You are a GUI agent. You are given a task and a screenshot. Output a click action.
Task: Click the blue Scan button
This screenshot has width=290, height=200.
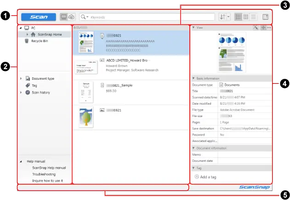coord(39,17)
